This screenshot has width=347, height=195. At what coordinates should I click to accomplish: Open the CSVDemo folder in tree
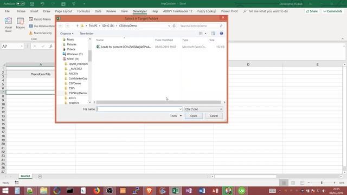(x=75, y=83)
